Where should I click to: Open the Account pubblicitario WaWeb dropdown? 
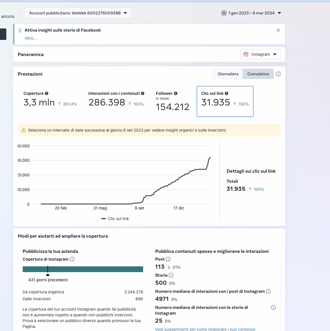click(78, 13)
